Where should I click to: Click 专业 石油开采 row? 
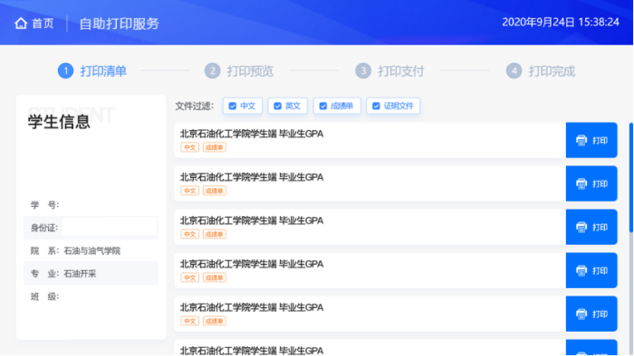[x=91, y=274]
